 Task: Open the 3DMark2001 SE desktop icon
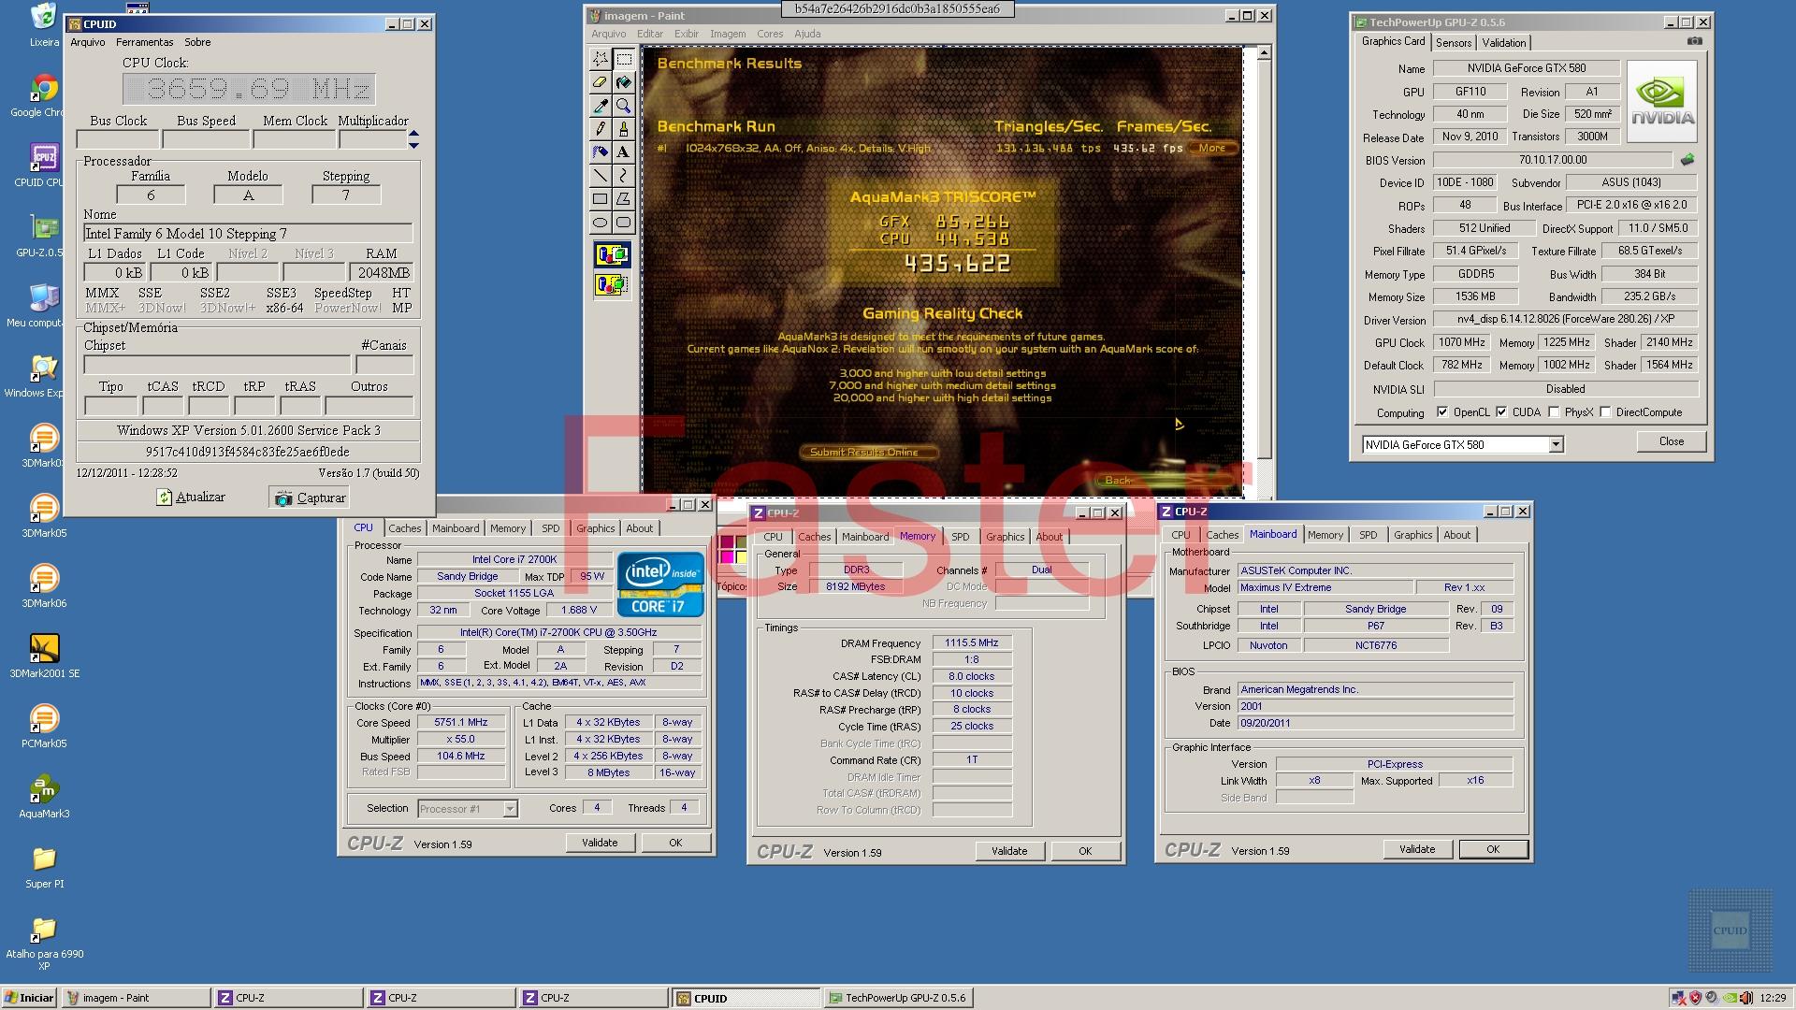point(44,656)
